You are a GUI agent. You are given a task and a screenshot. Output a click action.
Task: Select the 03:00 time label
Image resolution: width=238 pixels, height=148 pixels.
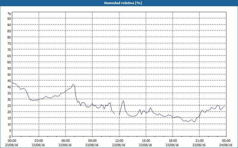39,141
